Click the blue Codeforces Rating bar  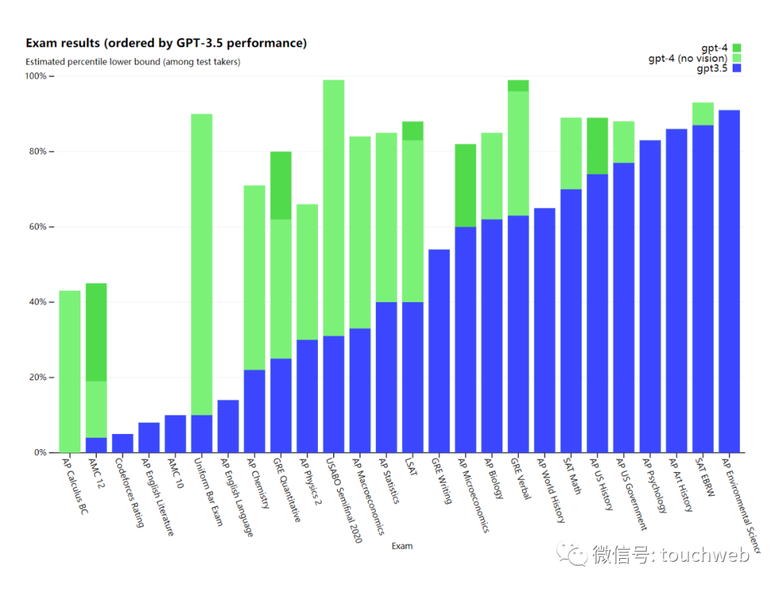[123, 443]
